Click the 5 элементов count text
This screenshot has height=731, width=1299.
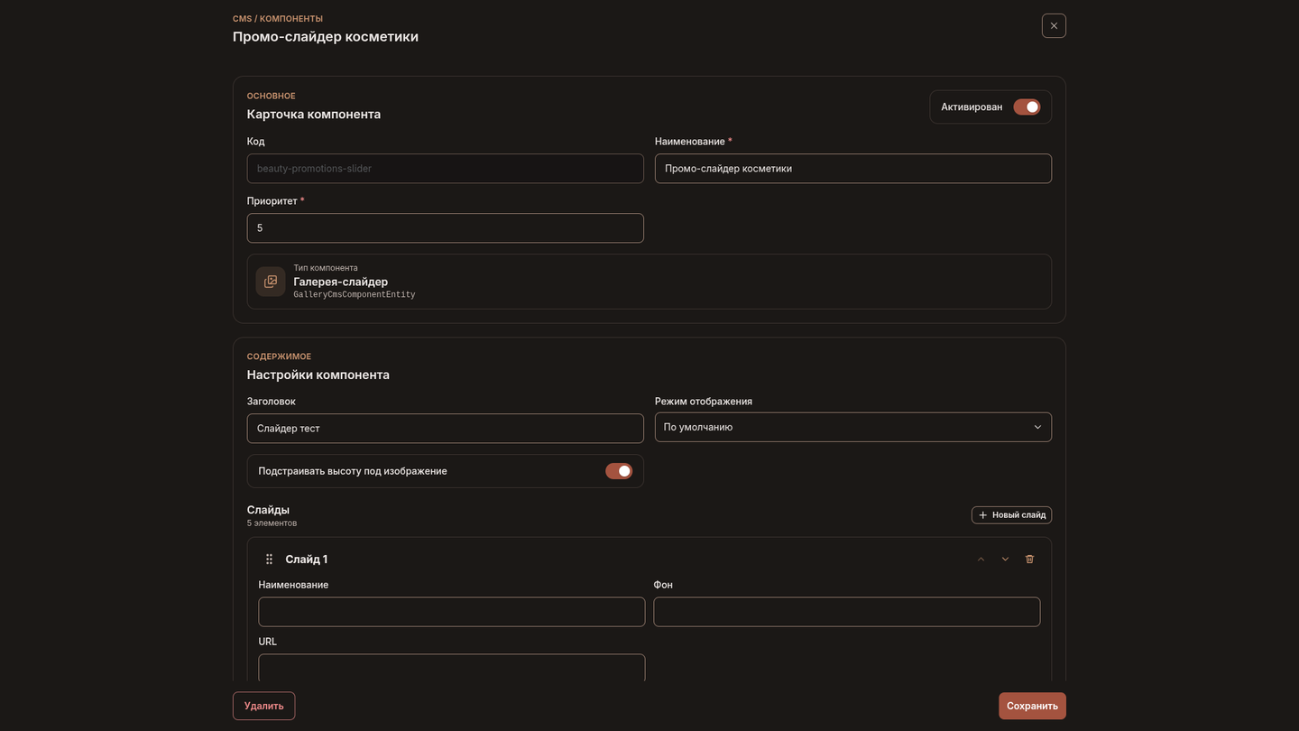[x=272, y=523]
